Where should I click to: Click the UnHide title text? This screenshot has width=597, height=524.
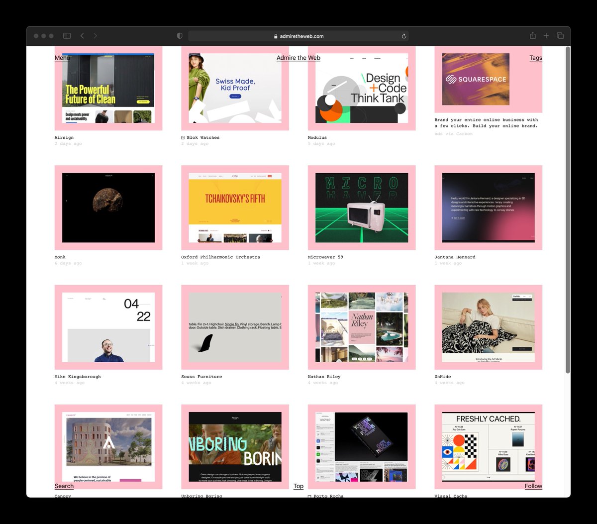click(443, 377)
